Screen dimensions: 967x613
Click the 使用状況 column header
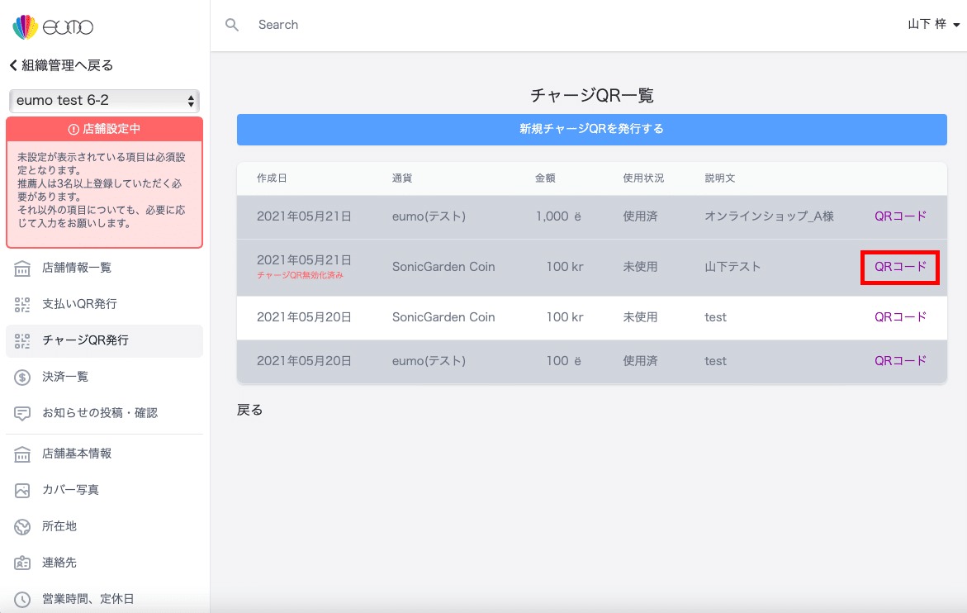coord(643,178)
